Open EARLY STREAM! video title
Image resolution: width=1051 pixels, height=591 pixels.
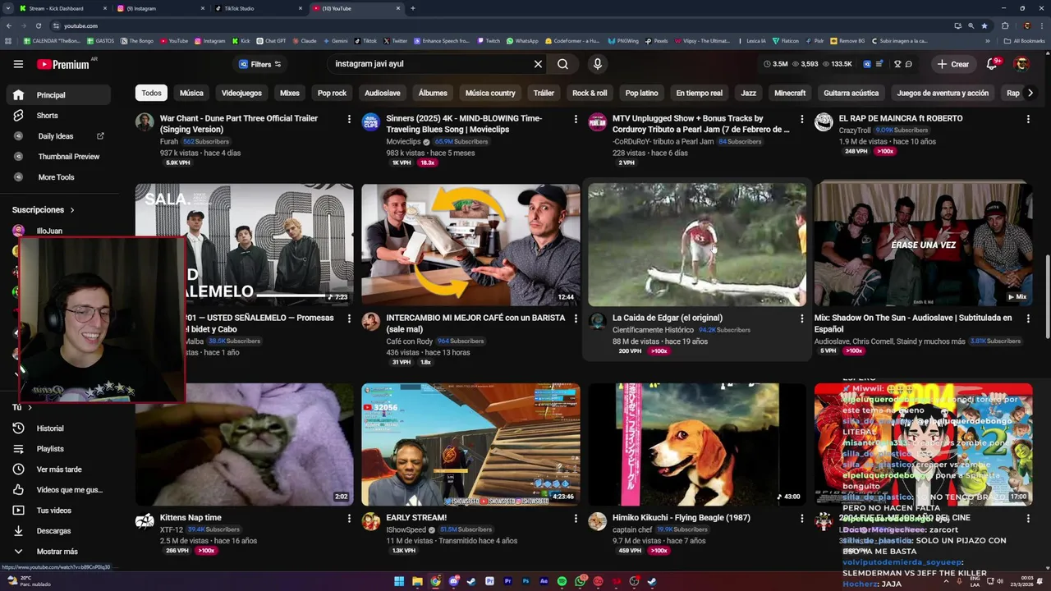point(416,518)
